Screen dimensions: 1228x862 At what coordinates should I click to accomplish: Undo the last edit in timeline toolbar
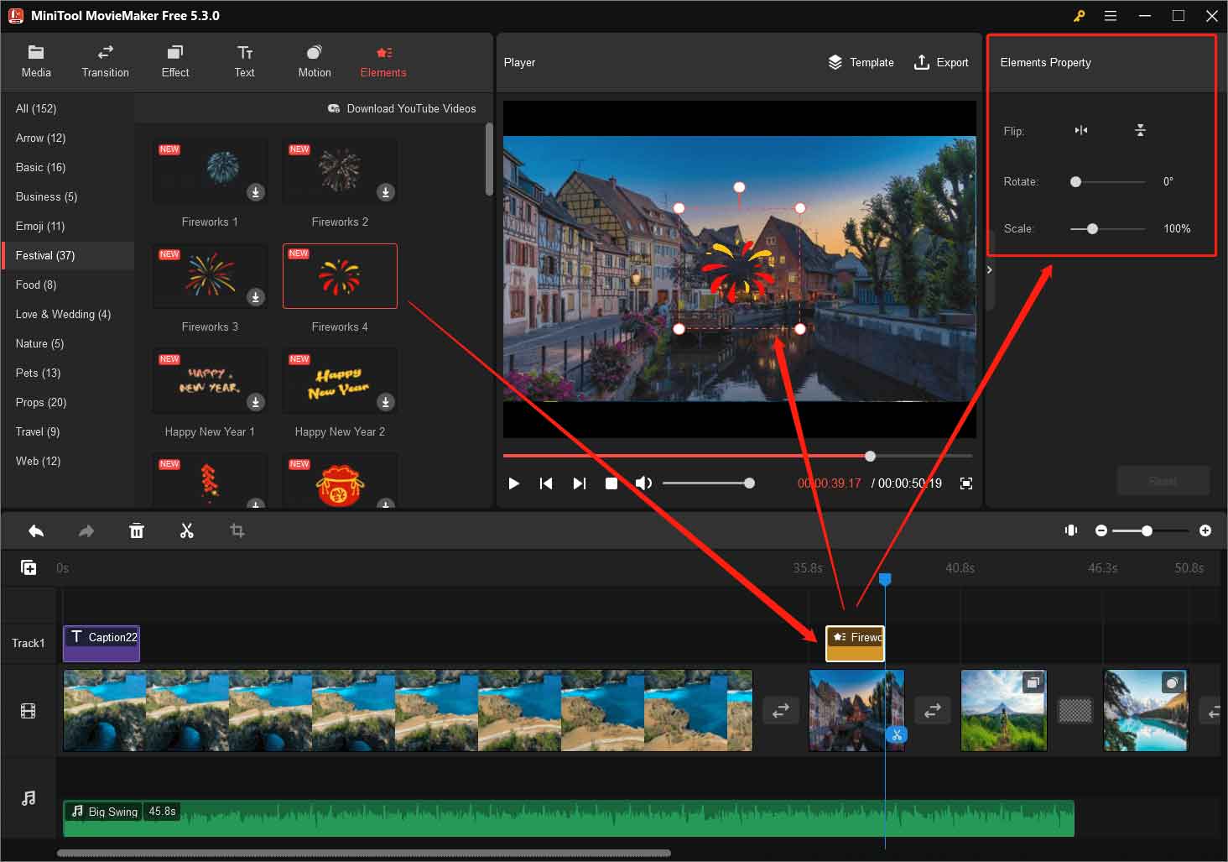36,530
